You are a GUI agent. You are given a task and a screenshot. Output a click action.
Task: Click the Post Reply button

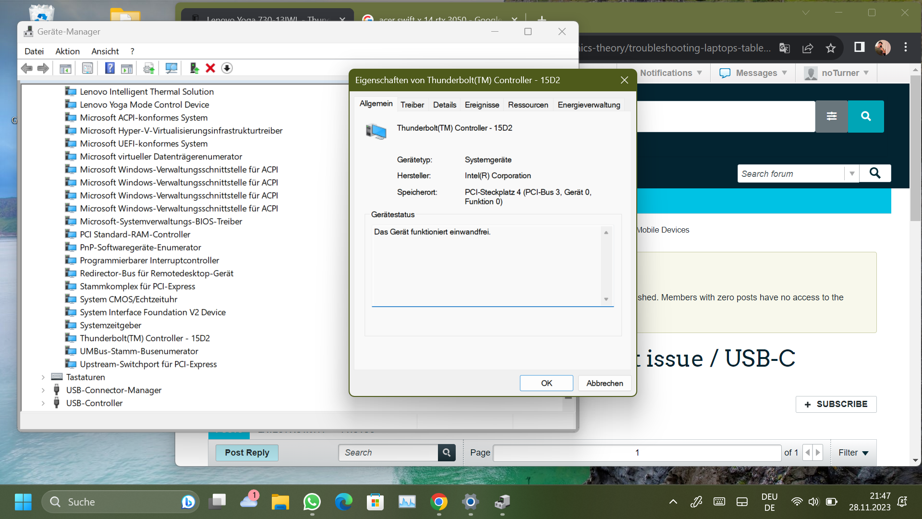(247, 453)
